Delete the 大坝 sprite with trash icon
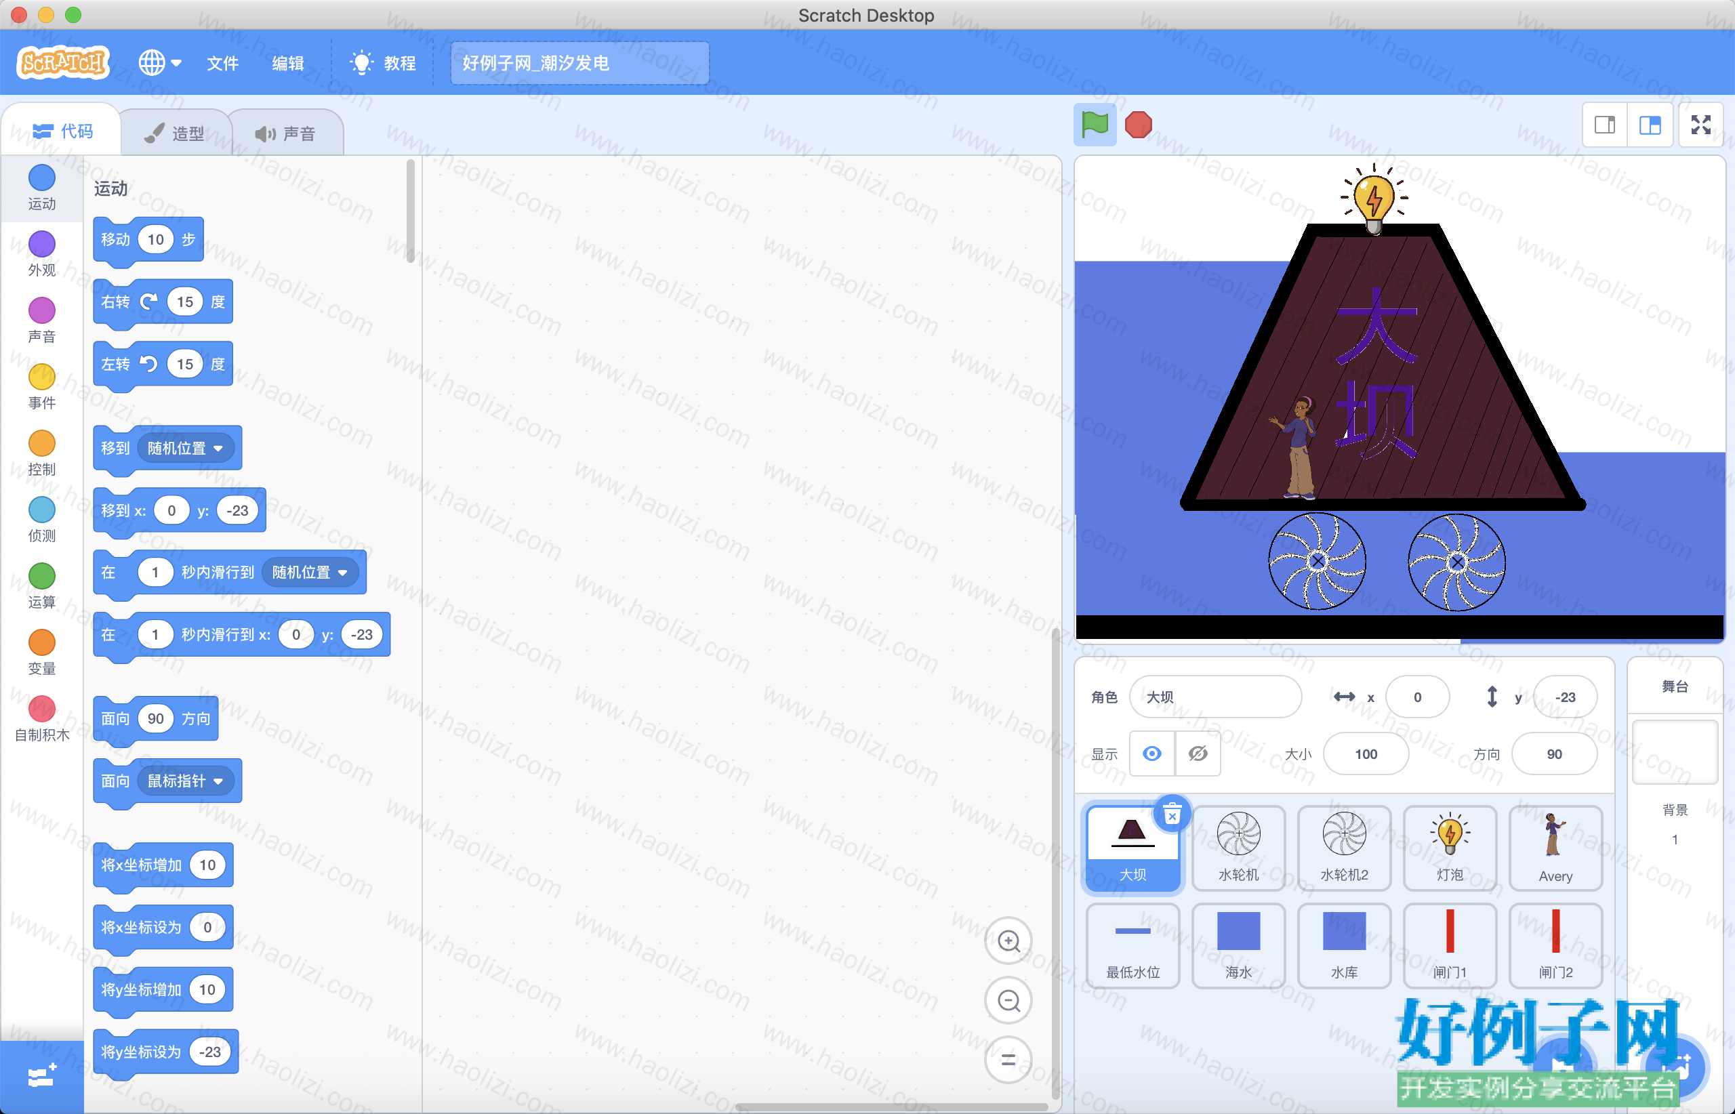The width and height of the screenshot is (1735, 1114). [x=1172, y=815]
